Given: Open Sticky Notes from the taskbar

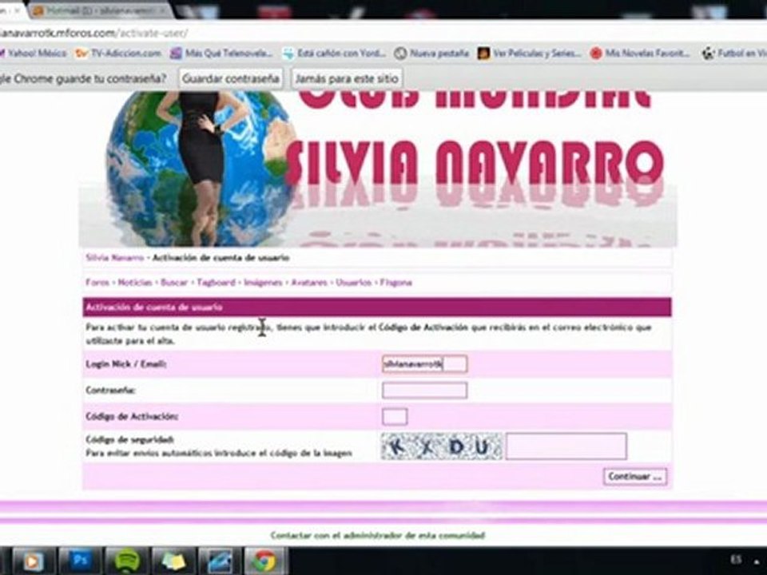Looking at the screenshot, I should pyautogui.click(x=173, y=561).
